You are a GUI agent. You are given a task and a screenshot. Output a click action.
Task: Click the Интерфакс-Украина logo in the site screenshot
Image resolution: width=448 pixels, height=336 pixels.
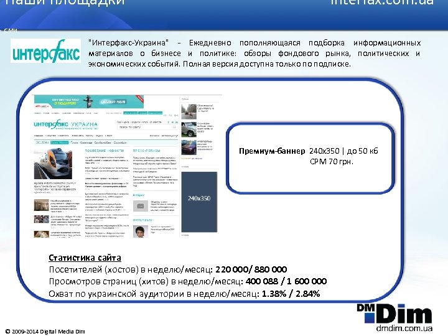point(65,124)
